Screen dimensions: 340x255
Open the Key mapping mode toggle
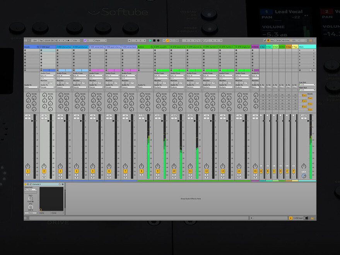click(x=272, y=40)
